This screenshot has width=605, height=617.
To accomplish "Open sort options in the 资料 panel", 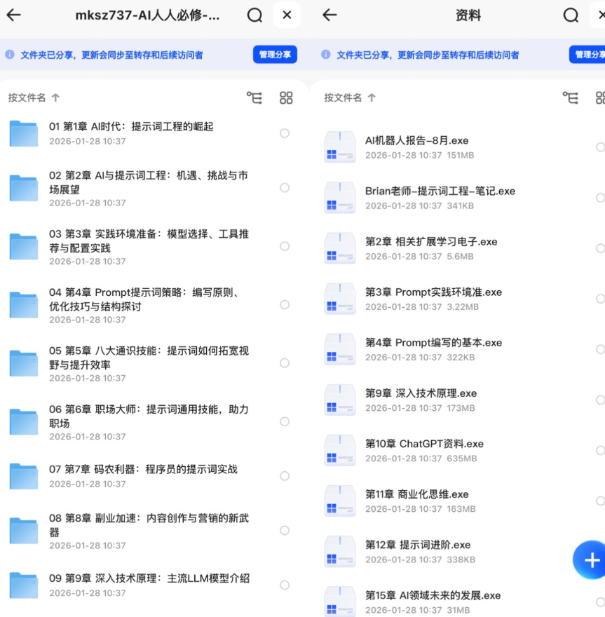I will [x=344, y=99].
